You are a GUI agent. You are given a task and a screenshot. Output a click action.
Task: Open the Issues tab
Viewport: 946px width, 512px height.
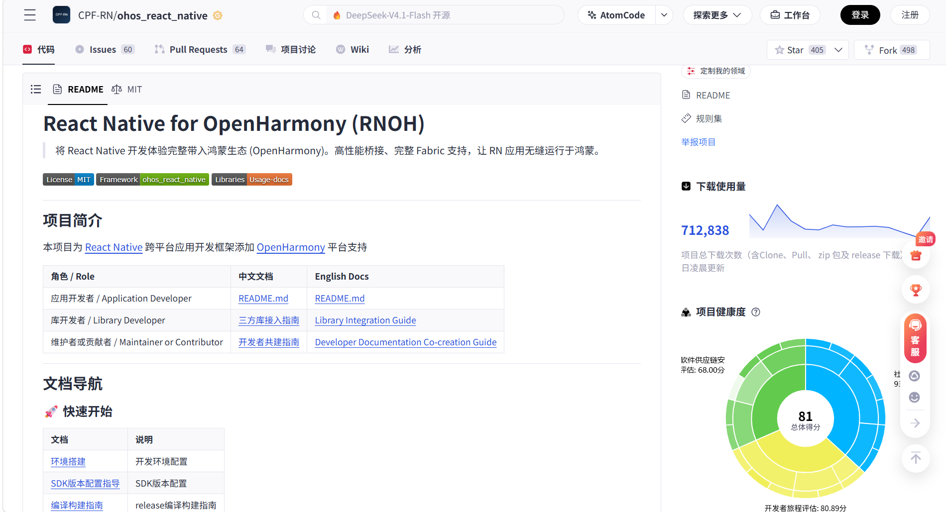(105, 49)
